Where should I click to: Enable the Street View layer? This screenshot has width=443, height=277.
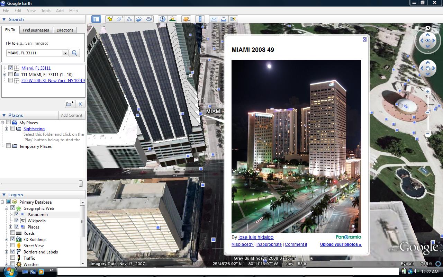click(12, 245)
